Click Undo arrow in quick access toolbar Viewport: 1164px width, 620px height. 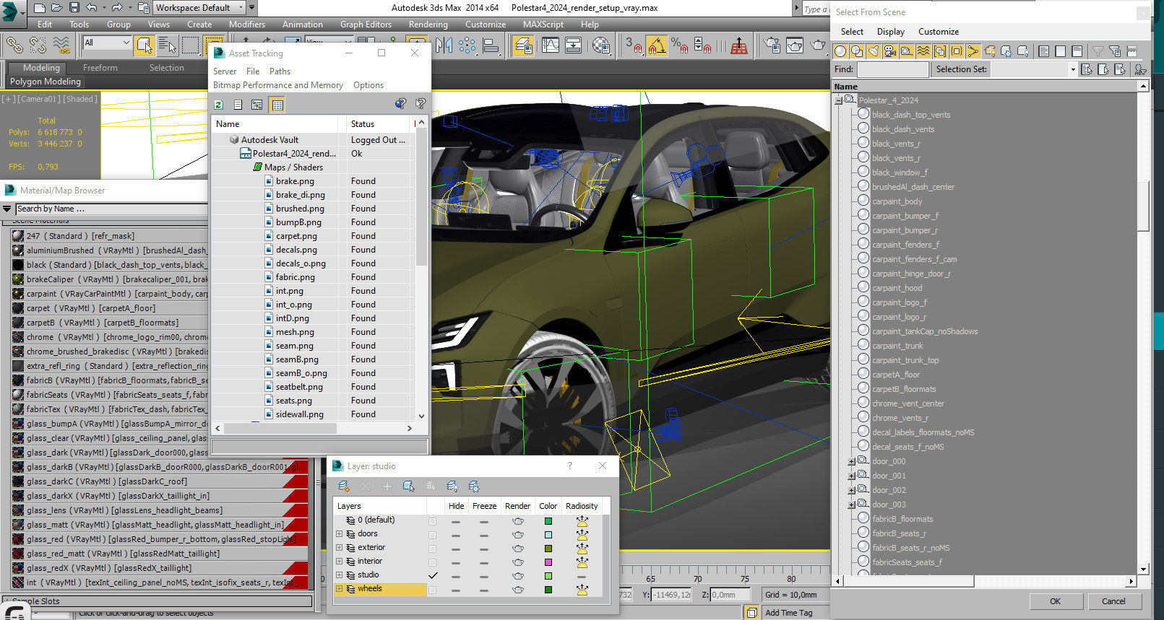pyautogui.click(x=91, y=8)
